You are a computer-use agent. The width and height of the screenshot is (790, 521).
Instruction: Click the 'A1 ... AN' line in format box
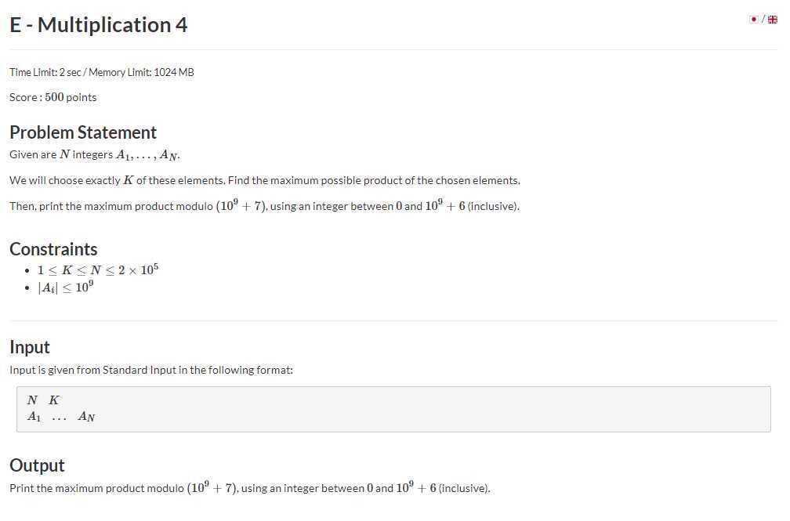click(x=61, y=417)
